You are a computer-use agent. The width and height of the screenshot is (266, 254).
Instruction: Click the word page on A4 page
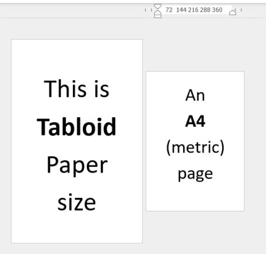click(x=195, y=174)
